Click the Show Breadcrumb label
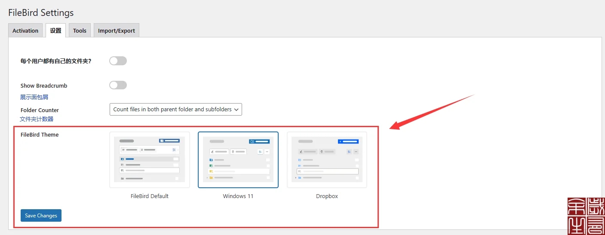 44,85
